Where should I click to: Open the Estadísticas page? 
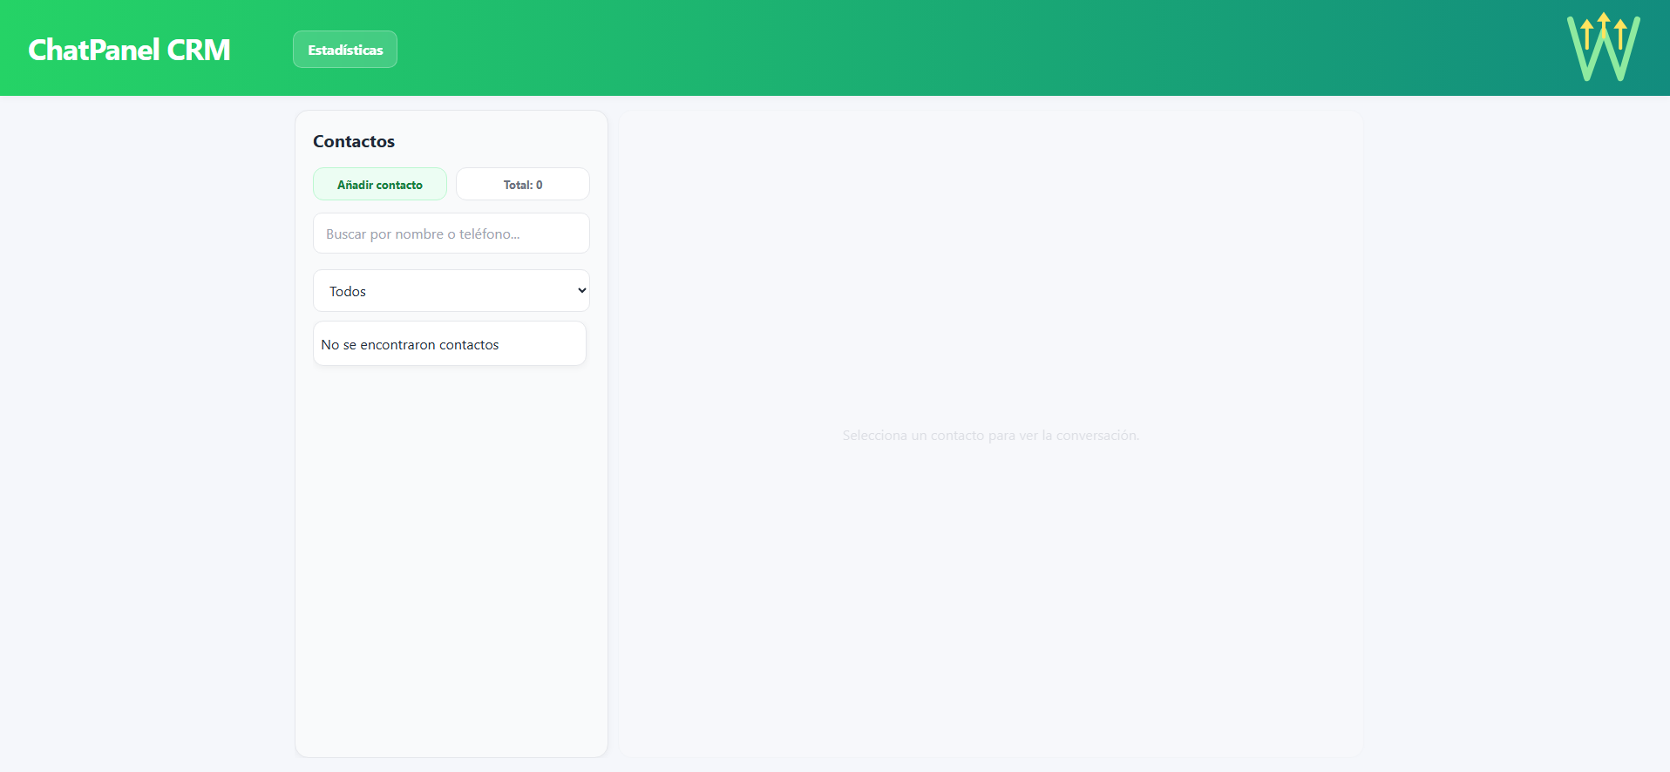click(345, 50)
